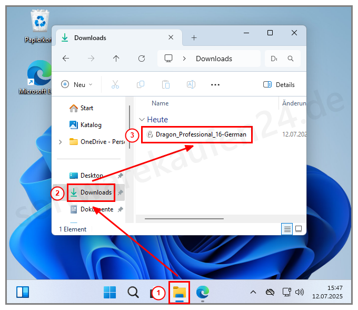This screenshot has height=310, width=358.
Task: Click the 12.07.202 date cell
Action: 294,134
